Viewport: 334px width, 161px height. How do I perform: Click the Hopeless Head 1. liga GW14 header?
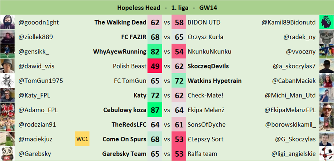tap(167, 7)
